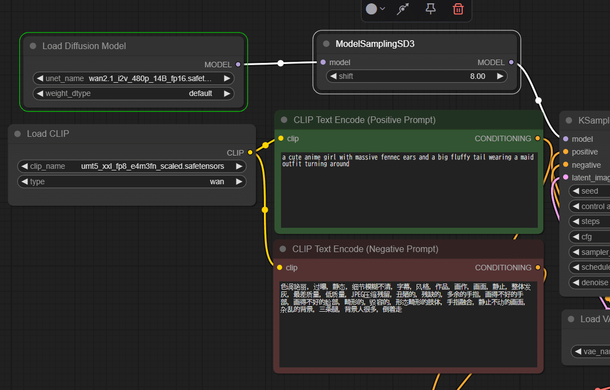Select the Load CLIP node title
610x390 pixels.
coord(48,133)
